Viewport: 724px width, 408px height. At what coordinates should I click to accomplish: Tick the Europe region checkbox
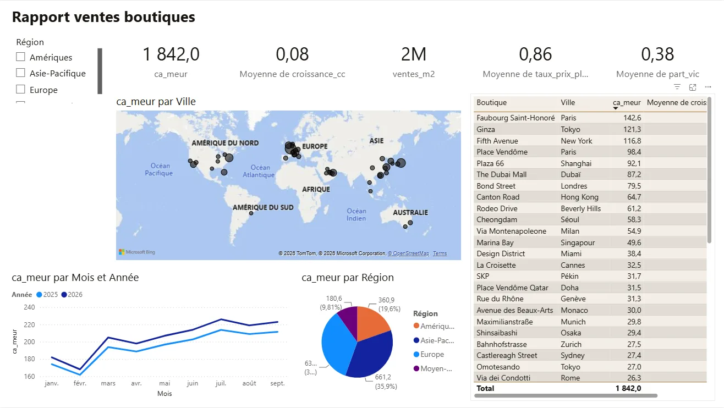[21, 89]
